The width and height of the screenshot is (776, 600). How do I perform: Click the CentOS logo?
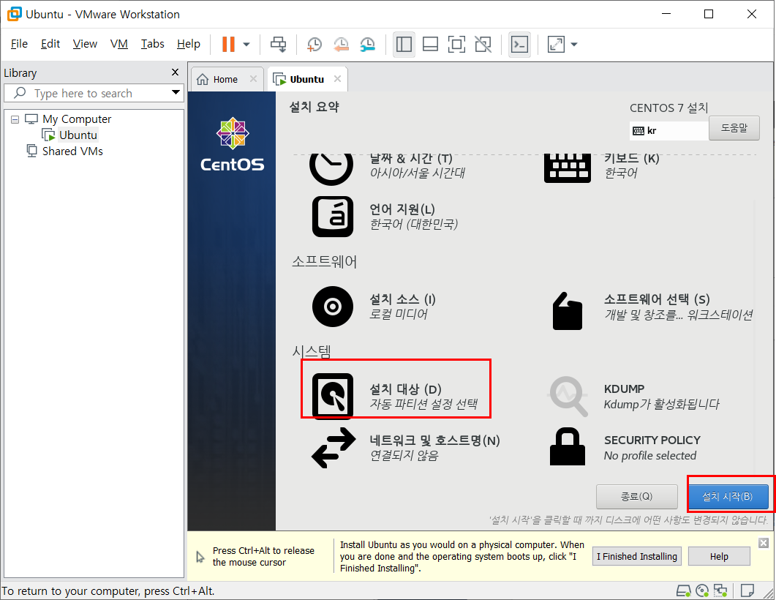click(x=232, y=145)
